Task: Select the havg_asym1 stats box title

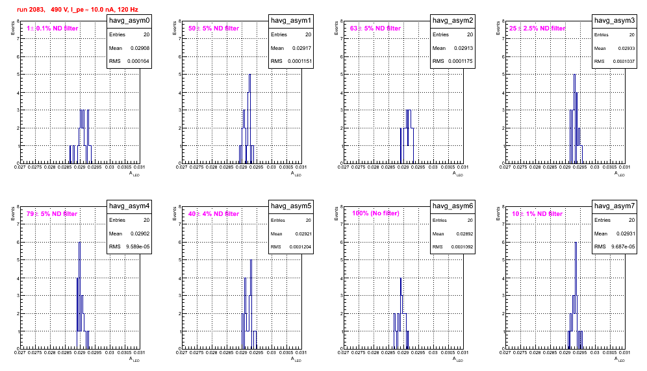Action: [x=291, y=20]
